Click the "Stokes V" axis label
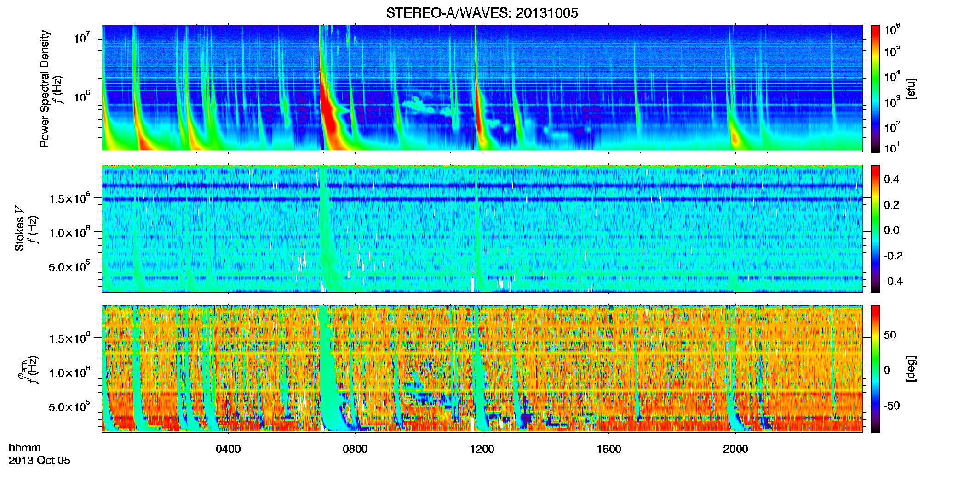The image size is (964, 496). [x=20, y=228]
